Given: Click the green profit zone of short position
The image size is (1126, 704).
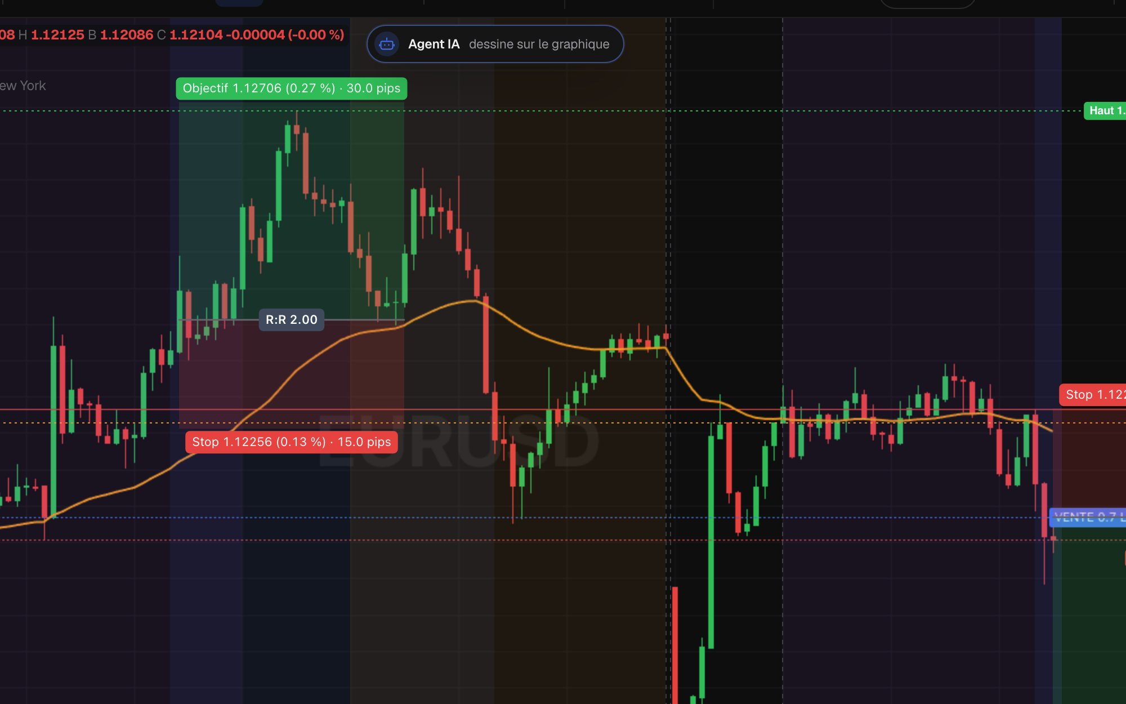Looking at the screenshot, I should click(1089, 620).
